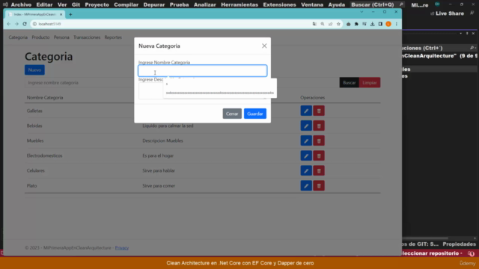The width and height of the screenshot is (479, 269).
Task: Delete the Electrodomesticos category
Action: (x=319, y=155)
